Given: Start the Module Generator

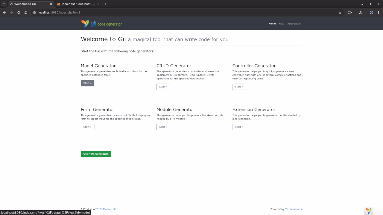Looking at the screenshot, I should [163, 127].
